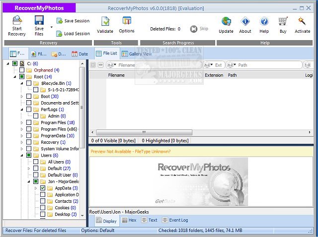Click the collapse filter row icon
The width and height of the screenshot is (318, 237).
pos(100,65)
